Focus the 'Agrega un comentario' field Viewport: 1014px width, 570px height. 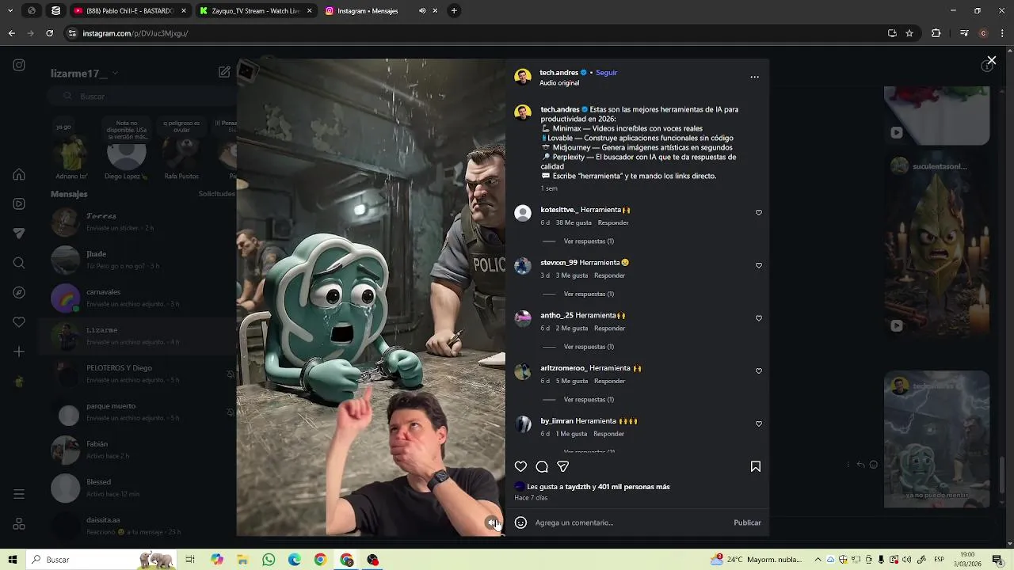(630, 522)
